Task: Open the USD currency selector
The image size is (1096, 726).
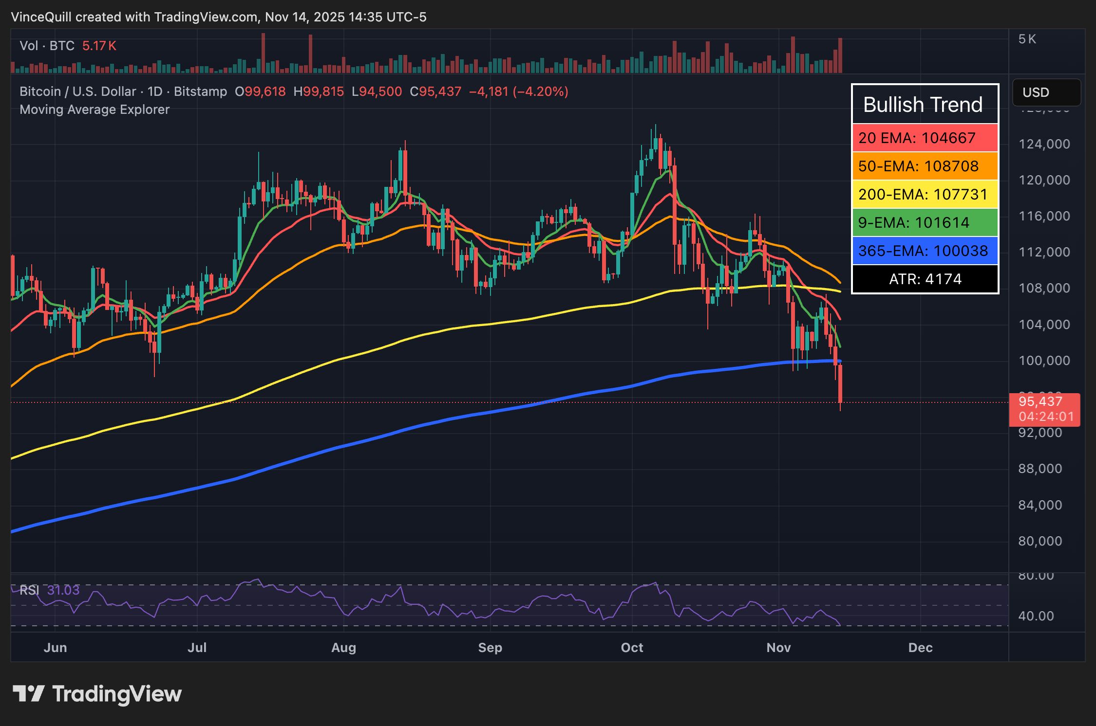Action: 1046,92
